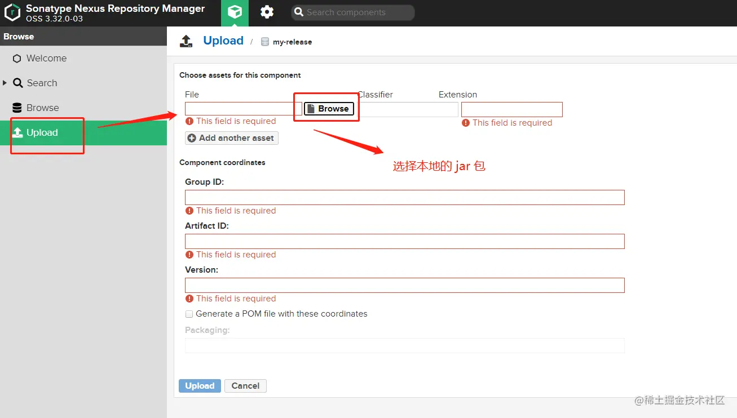Open Search in the sidebar
The height and width of the screenshot is (418, 737).
tap(83, 83)
